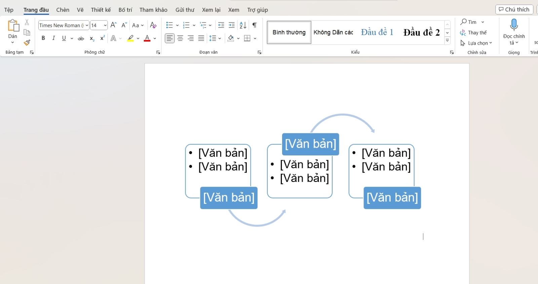Click the text effects outlined A icon
Image resolution: width=538 pixels, height=284 pixels.
click(x=113, y=38)
